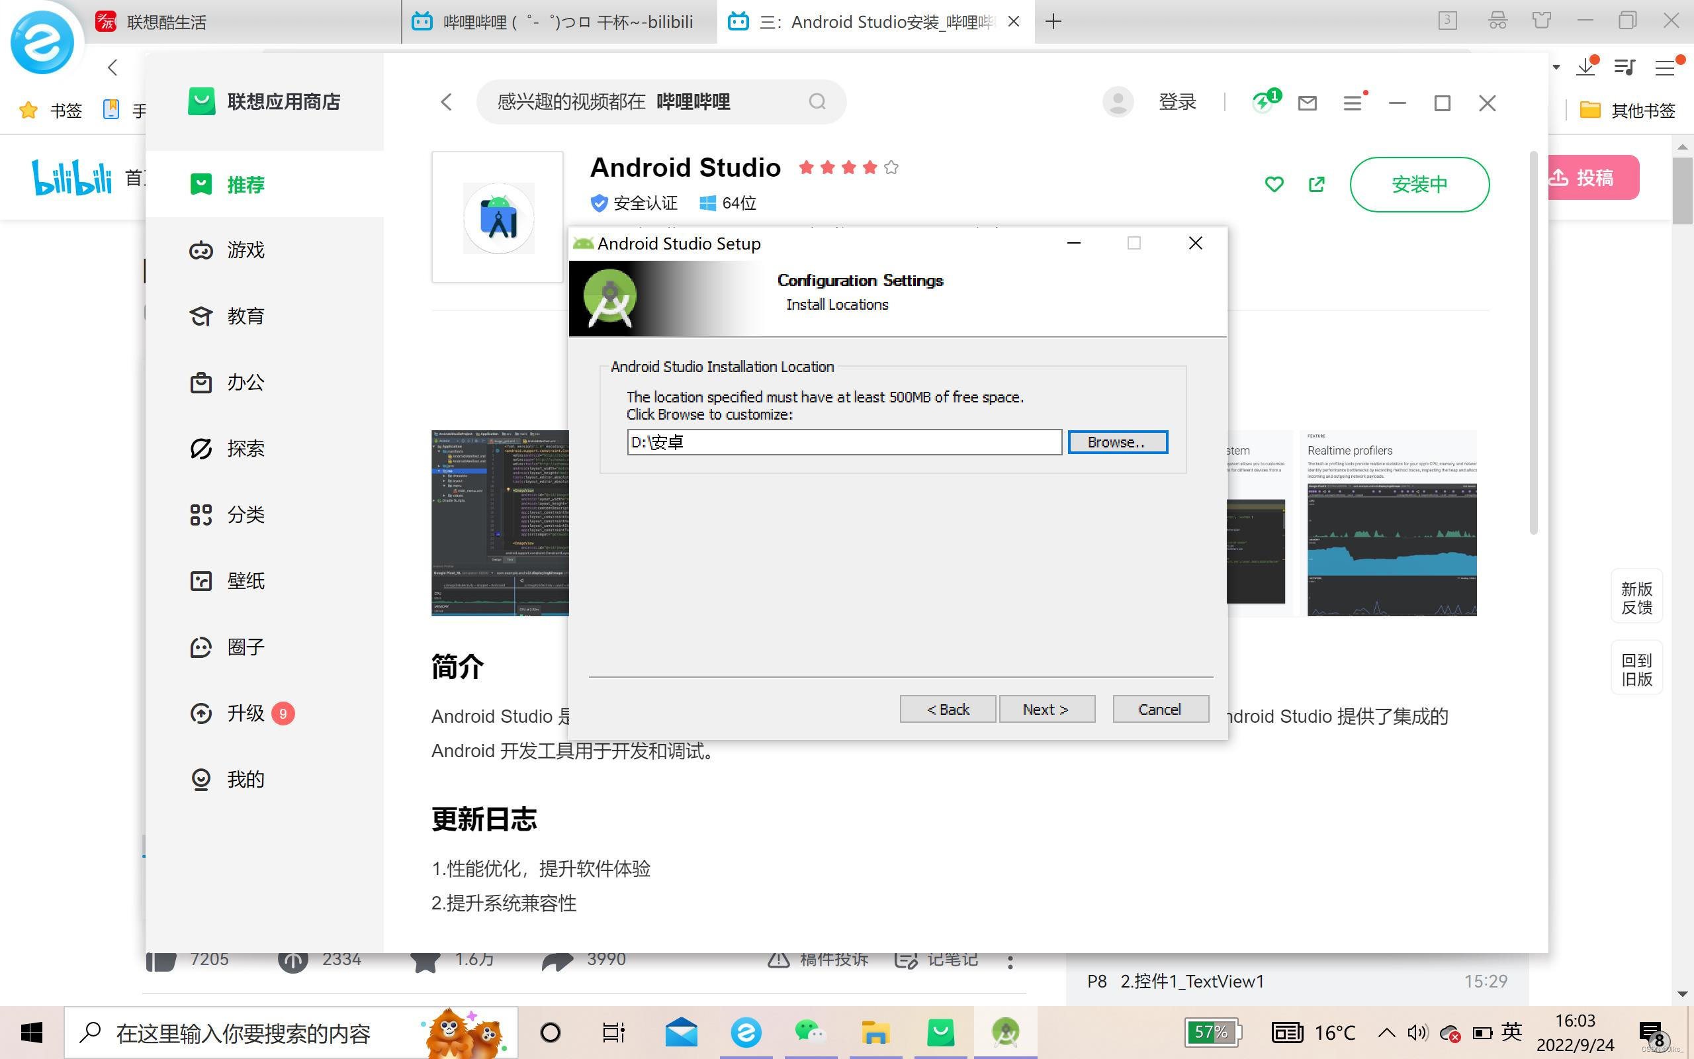The height and width of the screenshot is (1059, 1694).
Task: Open more options dots under the video
Action: pos(1009,962)
